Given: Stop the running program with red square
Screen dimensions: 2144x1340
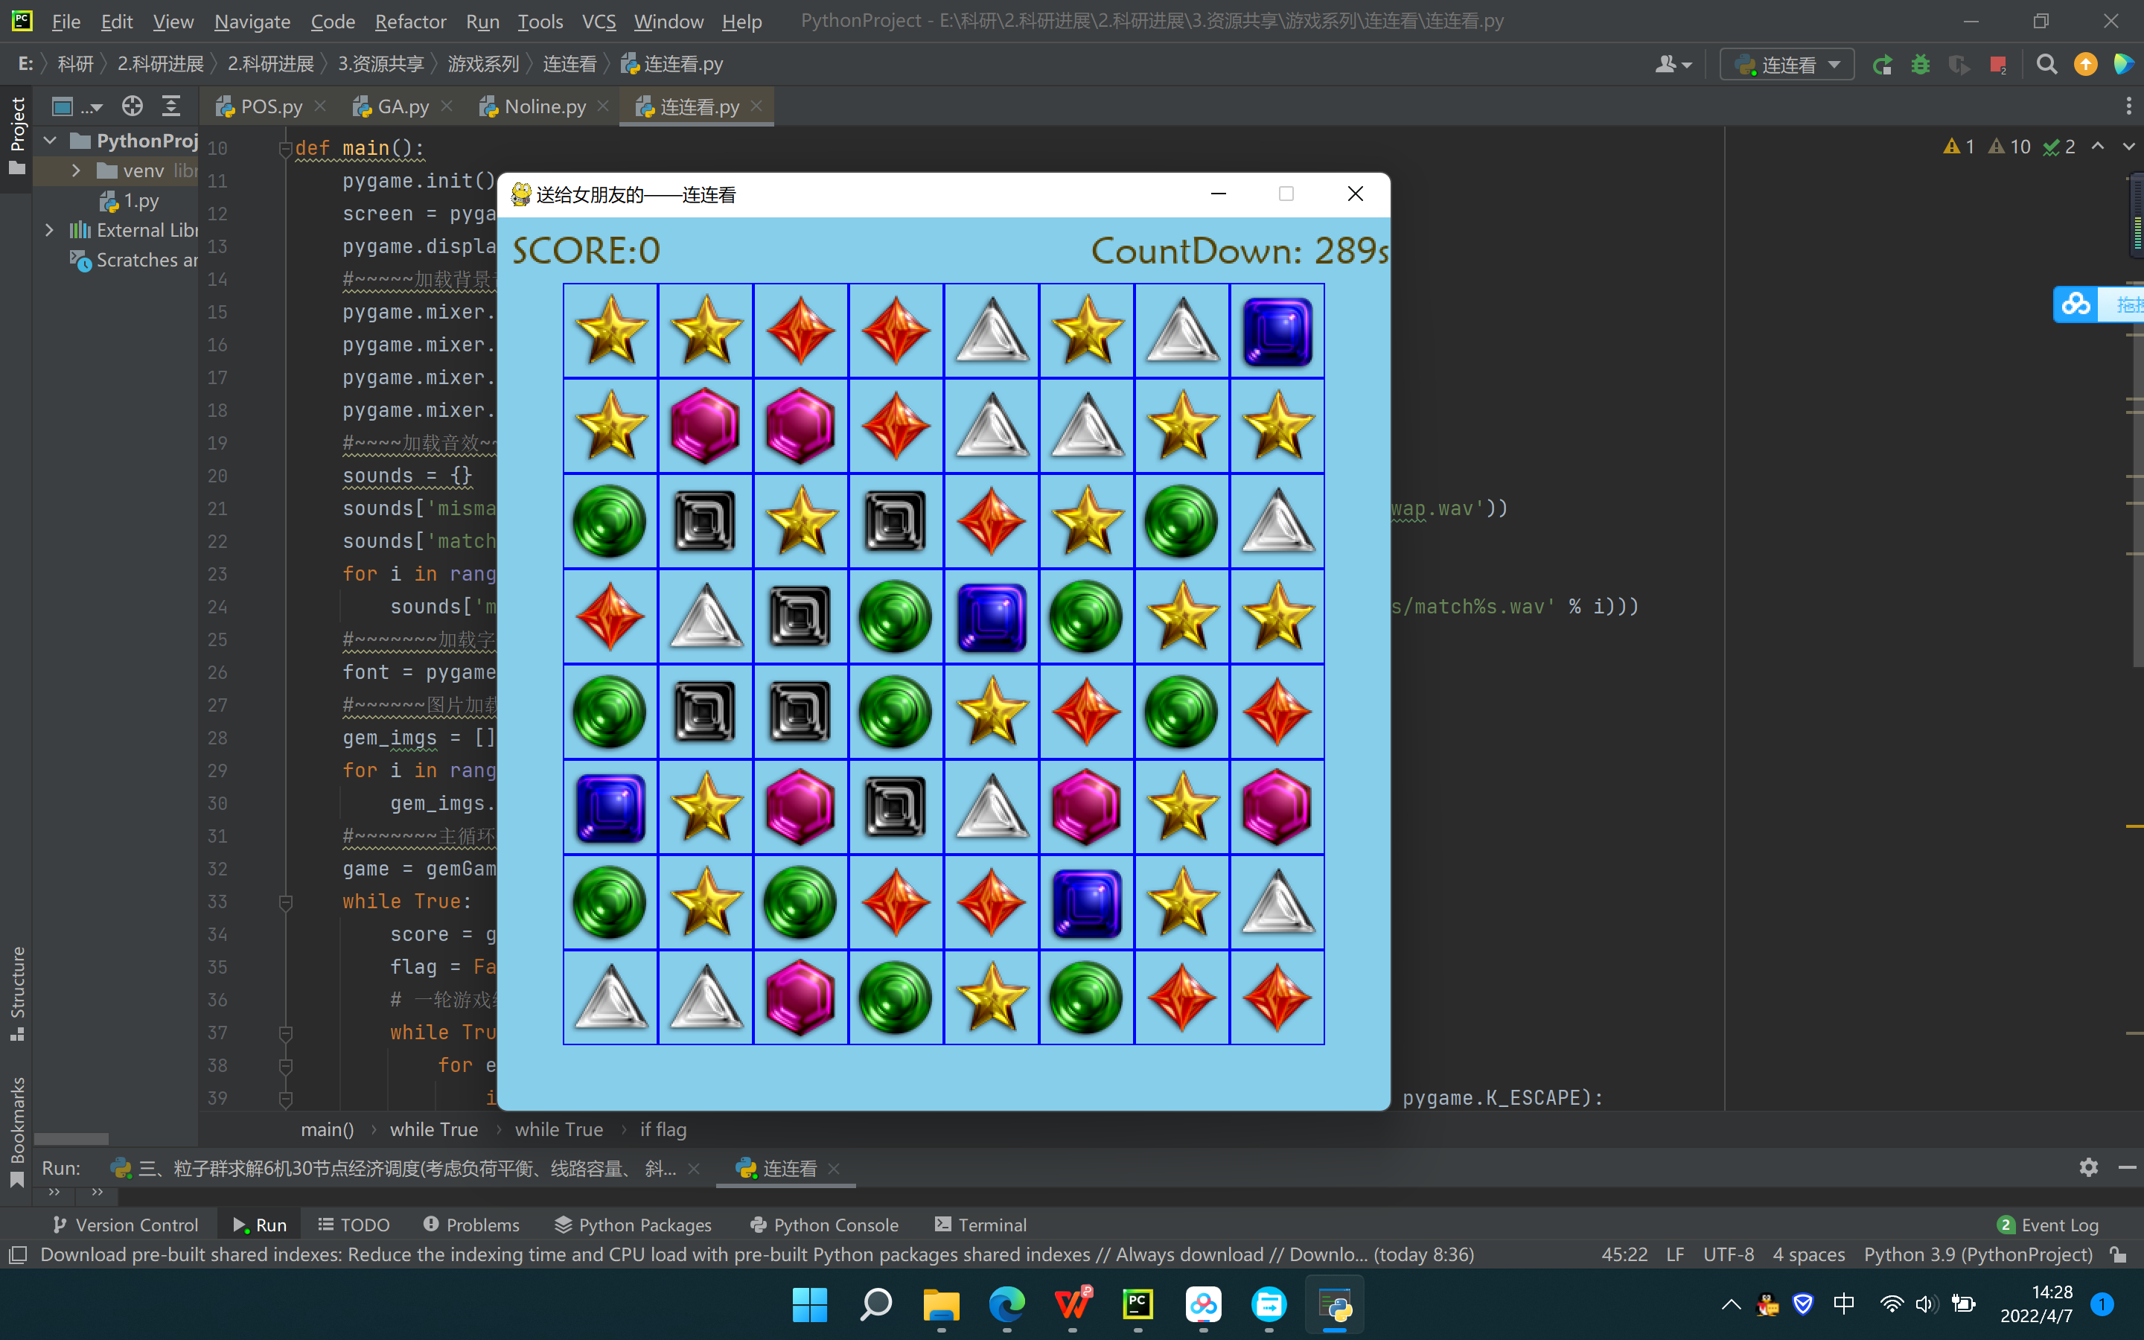Looking at the screenshot, I should pyautogui.click(x=1997, y=65).
